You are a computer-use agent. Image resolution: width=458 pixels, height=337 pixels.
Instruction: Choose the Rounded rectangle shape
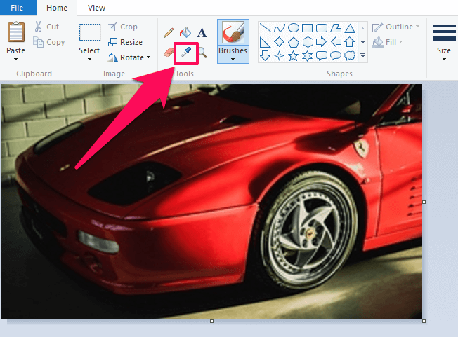pos(321,28)
